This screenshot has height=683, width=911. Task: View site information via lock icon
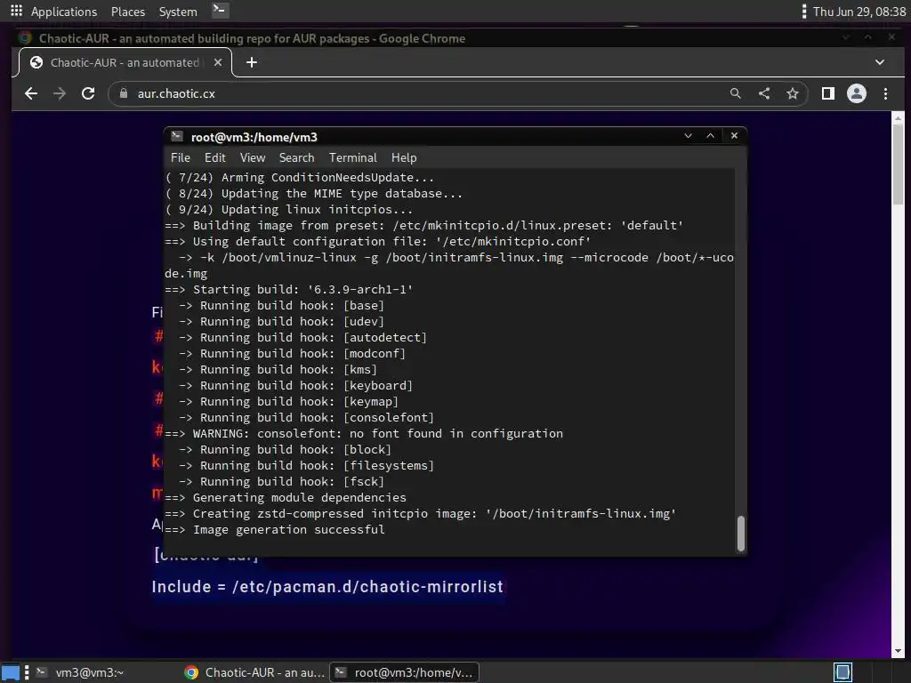123,93
